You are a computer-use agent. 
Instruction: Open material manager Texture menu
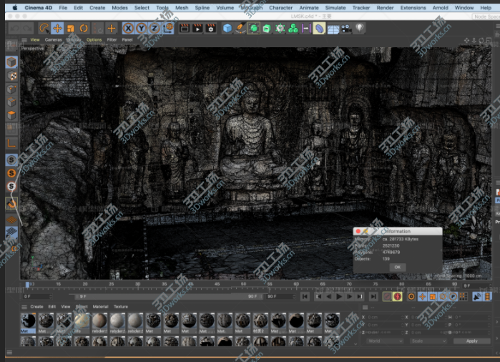tap(121, 306)
